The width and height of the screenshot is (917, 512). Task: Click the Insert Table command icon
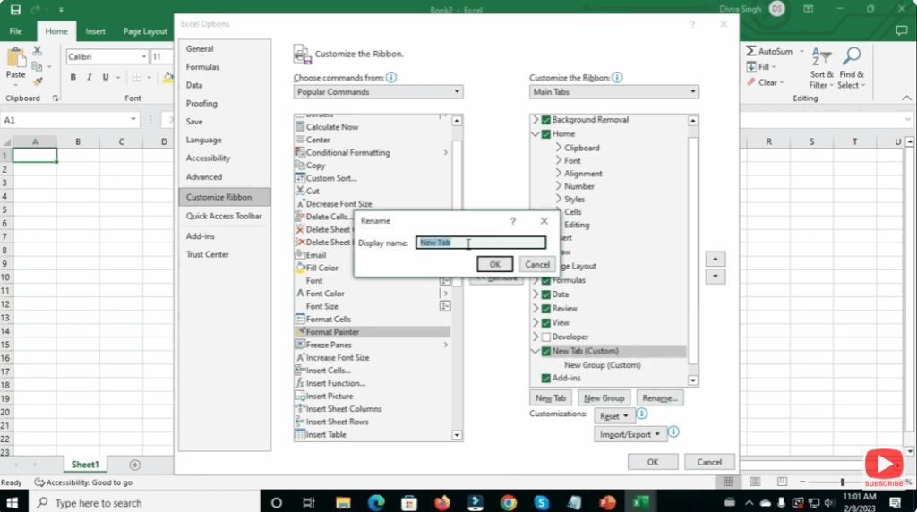point(300,435)
